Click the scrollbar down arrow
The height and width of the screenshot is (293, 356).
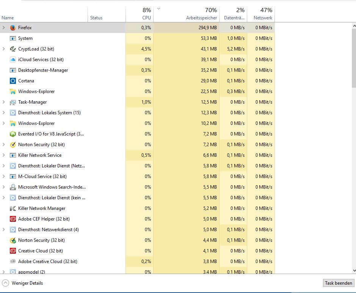(354, 271)
